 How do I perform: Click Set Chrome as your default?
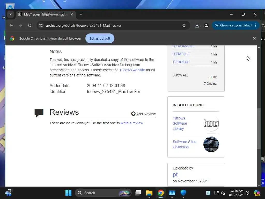233,25
